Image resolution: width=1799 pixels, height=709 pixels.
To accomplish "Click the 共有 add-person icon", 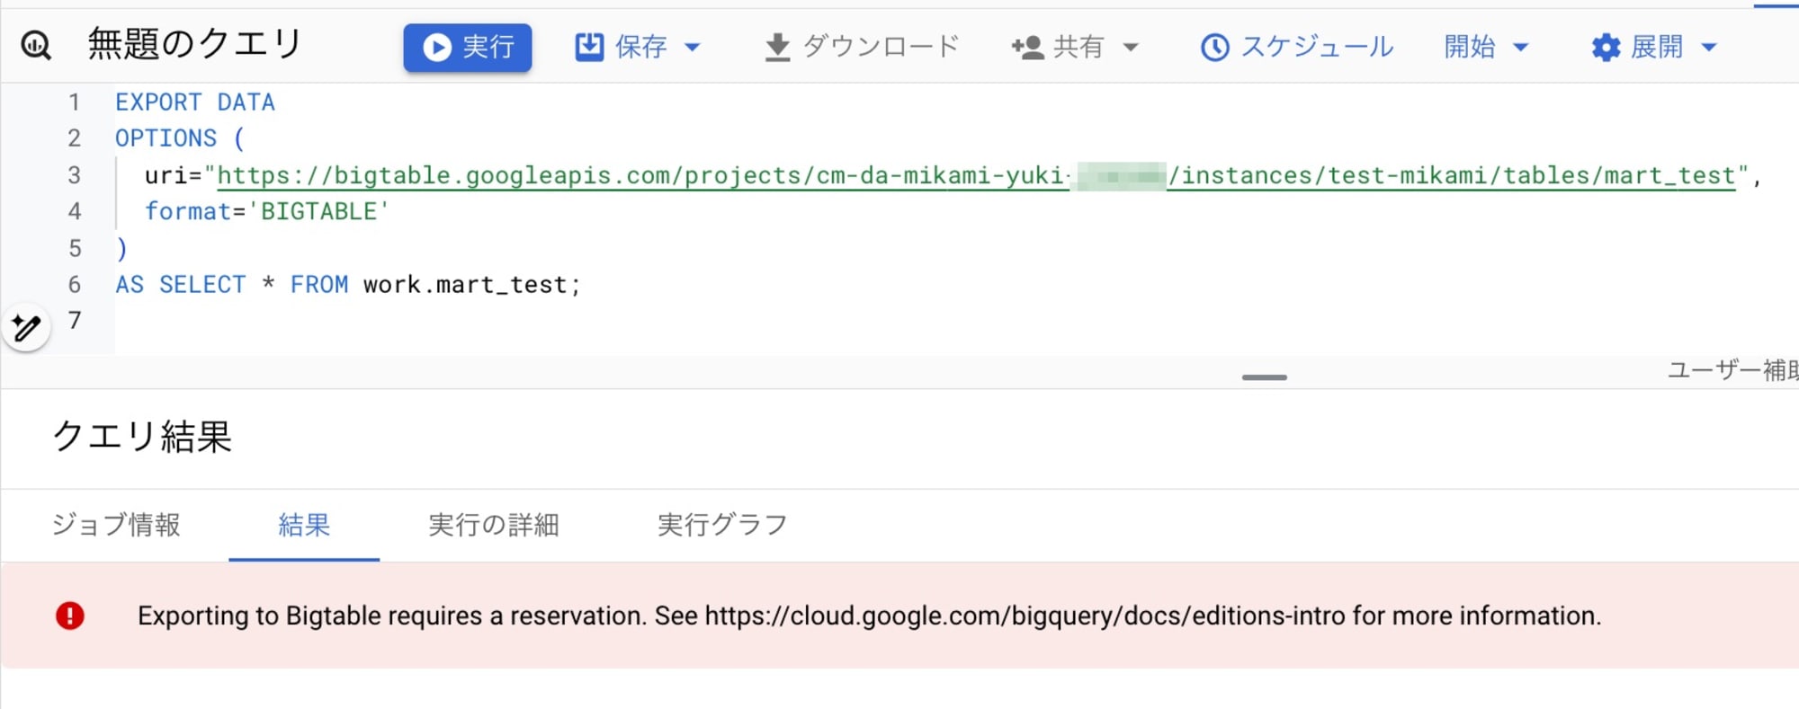I will pos(1027,47).
